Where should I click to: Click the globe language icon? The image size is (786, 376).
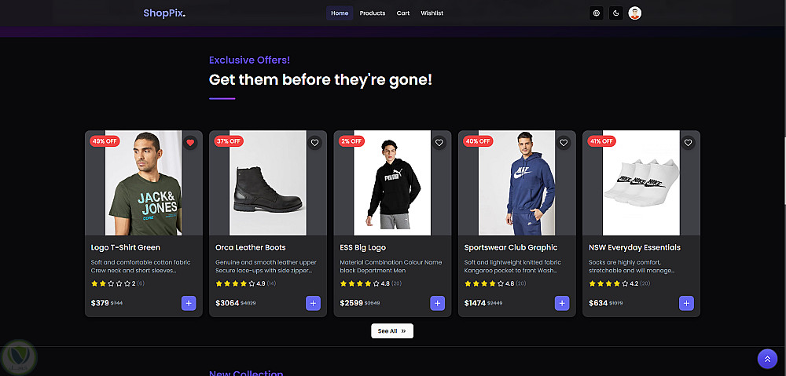597,13
